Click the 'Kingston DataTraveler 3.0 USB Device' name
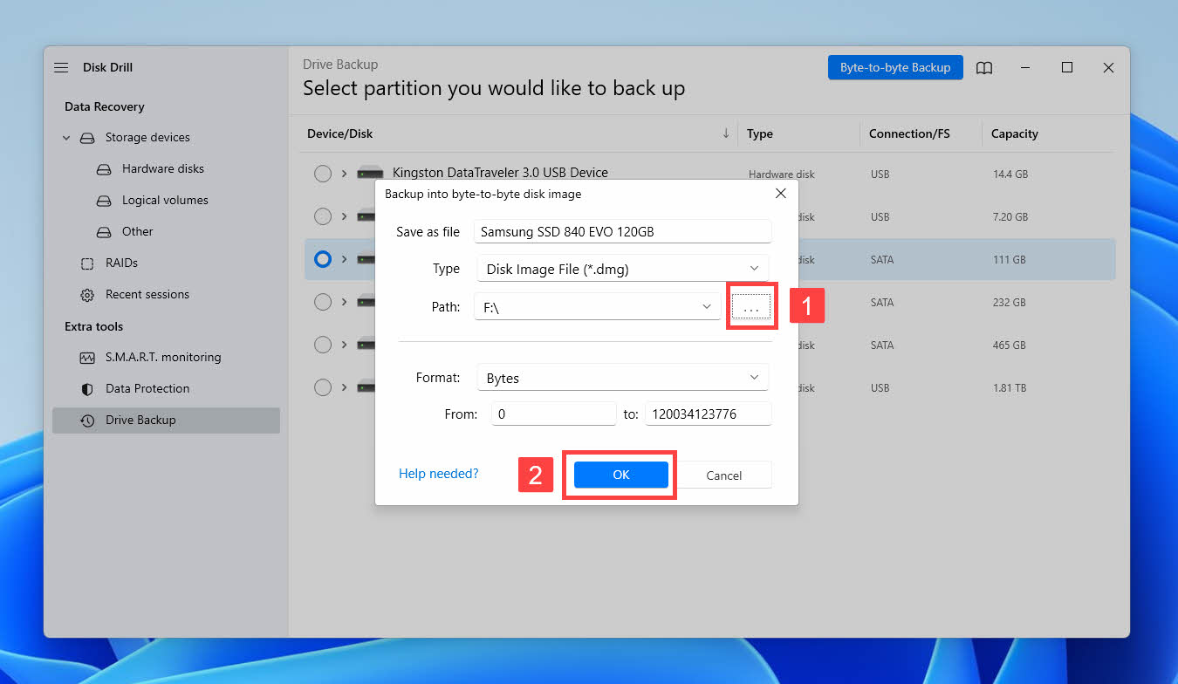Screen dimensions: 1178x684 tap(500, 173)
